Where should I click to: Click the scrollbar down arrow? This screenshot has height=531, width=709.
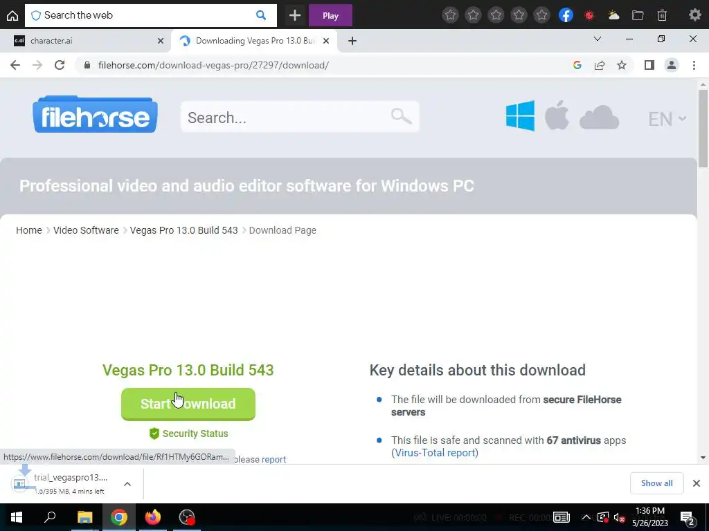(x=703, y=458)
